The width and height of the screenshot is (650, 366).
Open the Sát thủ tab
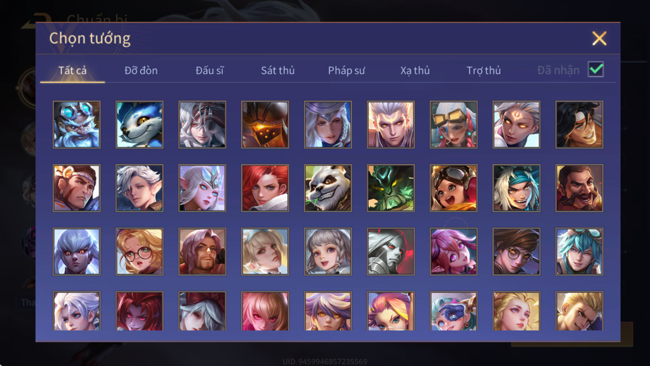[x=277, y=70]
